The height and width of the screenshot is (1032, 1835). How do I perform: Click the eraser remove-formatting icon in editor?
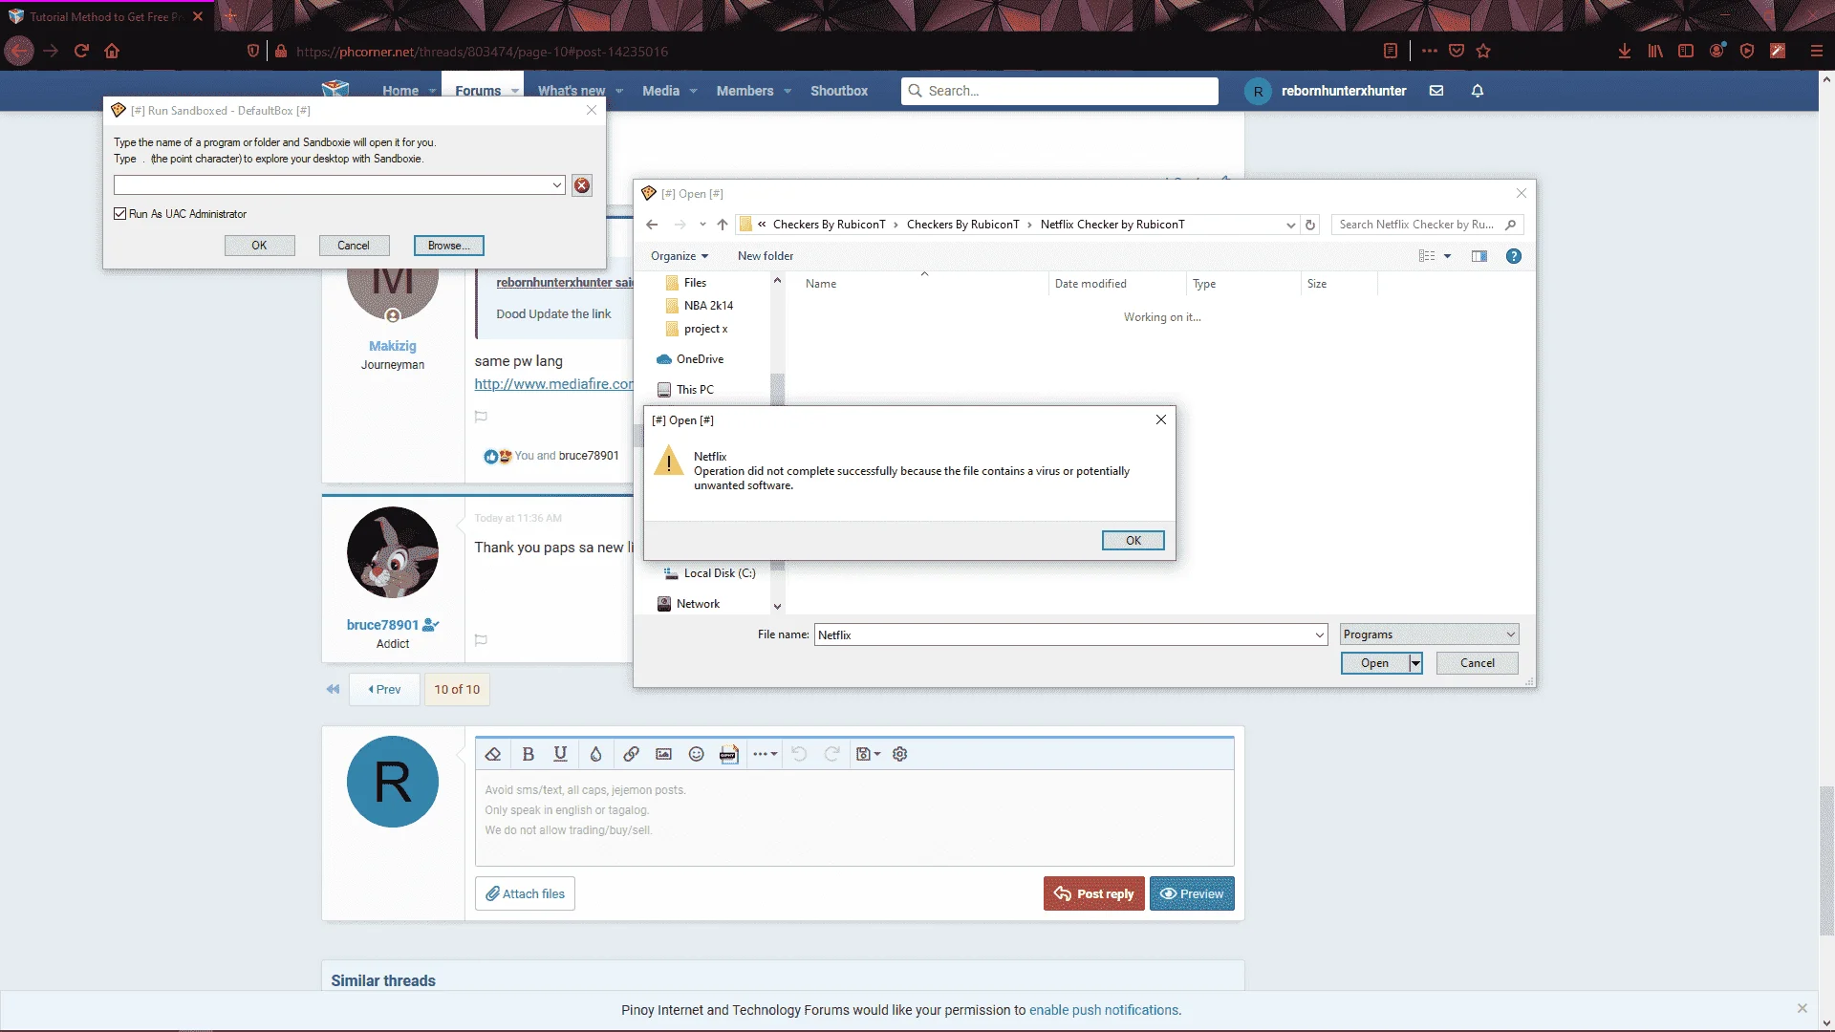493,754
